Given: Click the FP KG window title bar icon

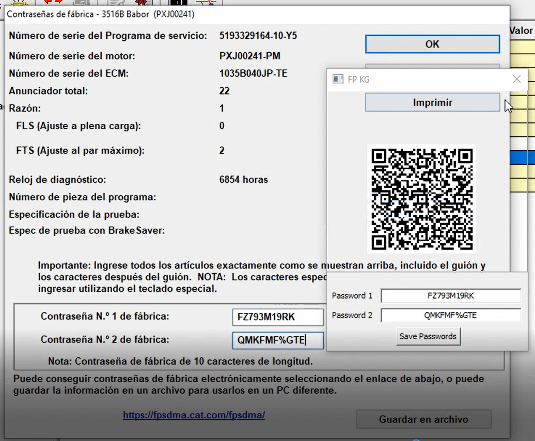Looking at the screenshot, I should (338, 78).
